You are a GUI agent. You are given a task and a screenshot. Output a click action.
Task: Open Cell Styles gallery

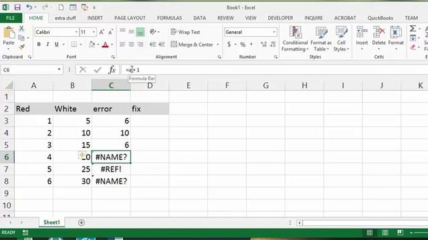[341, 39]
